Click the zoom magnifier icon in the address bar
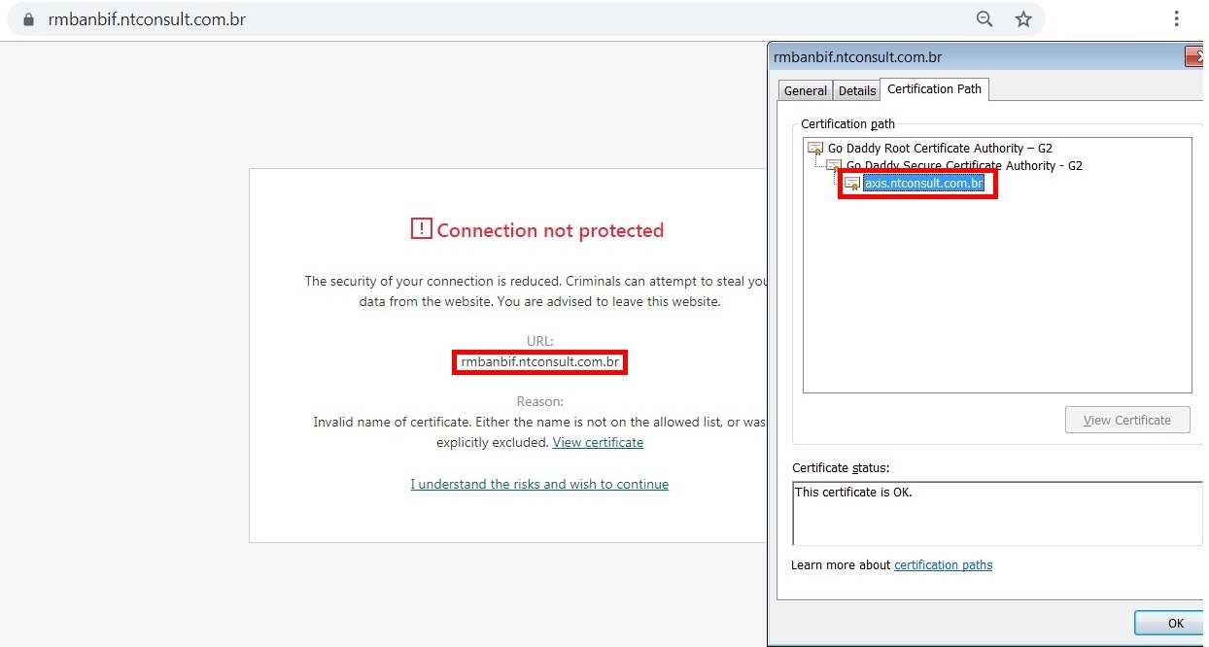This screenshot has width=1209, height=647. pyautogui.click(x=984, y=19)
